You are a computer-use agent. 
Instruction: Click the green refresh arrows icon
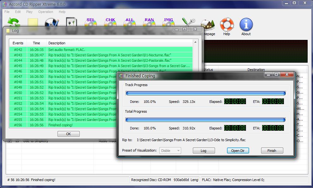click(14, 22)
